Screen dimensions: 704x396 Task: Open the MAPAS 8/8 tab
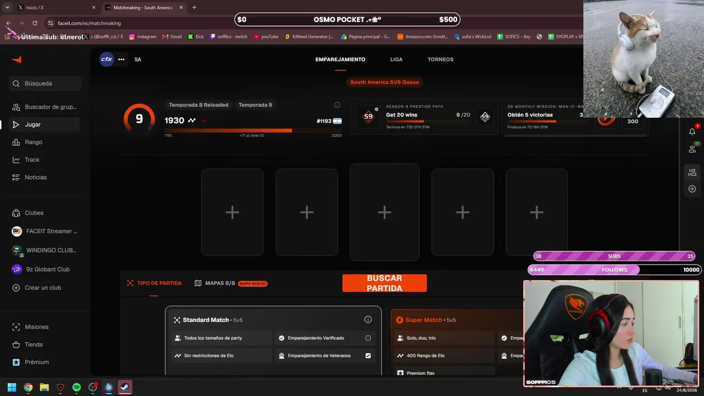pyautogui.click(x=231, y=283)
